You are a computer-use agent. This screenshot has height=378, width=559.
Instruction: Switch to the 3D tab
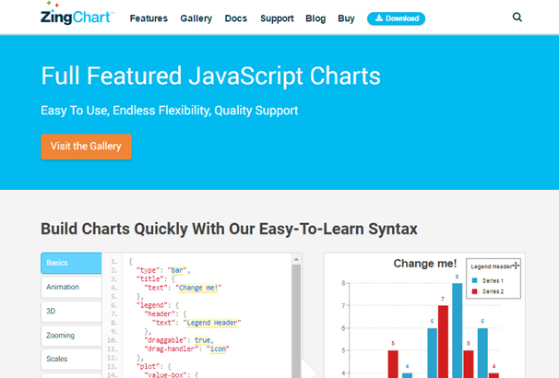click(71, 312)
